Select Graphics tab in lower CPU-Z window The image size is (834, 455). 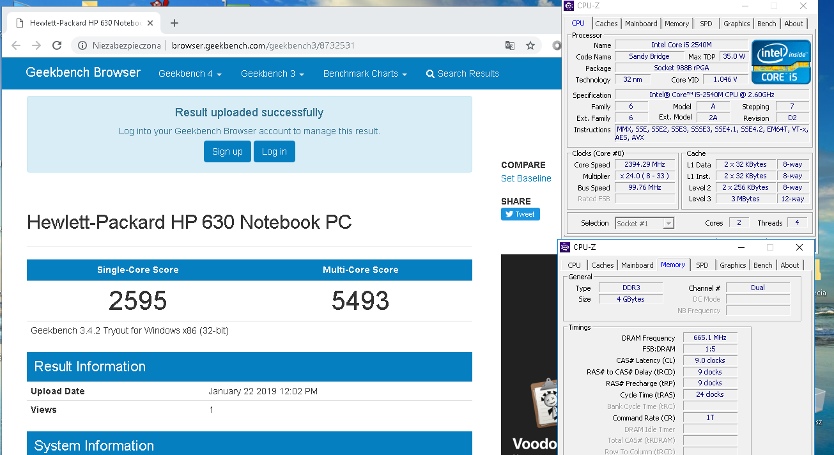pyautogui.click(x=733, y=265)
